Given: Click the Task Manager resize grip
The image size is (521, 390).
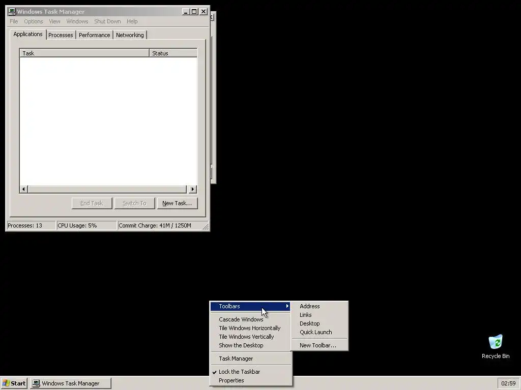Looking at the screenshot, I should point(206,227).
